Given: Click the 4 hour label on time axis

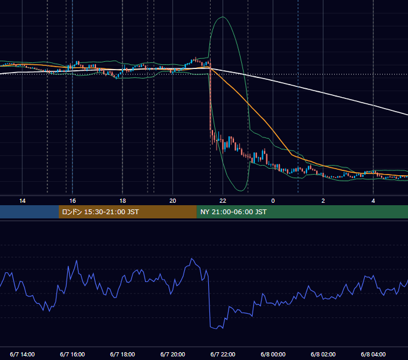Looking at the screenshot, I should pos(373,201).
